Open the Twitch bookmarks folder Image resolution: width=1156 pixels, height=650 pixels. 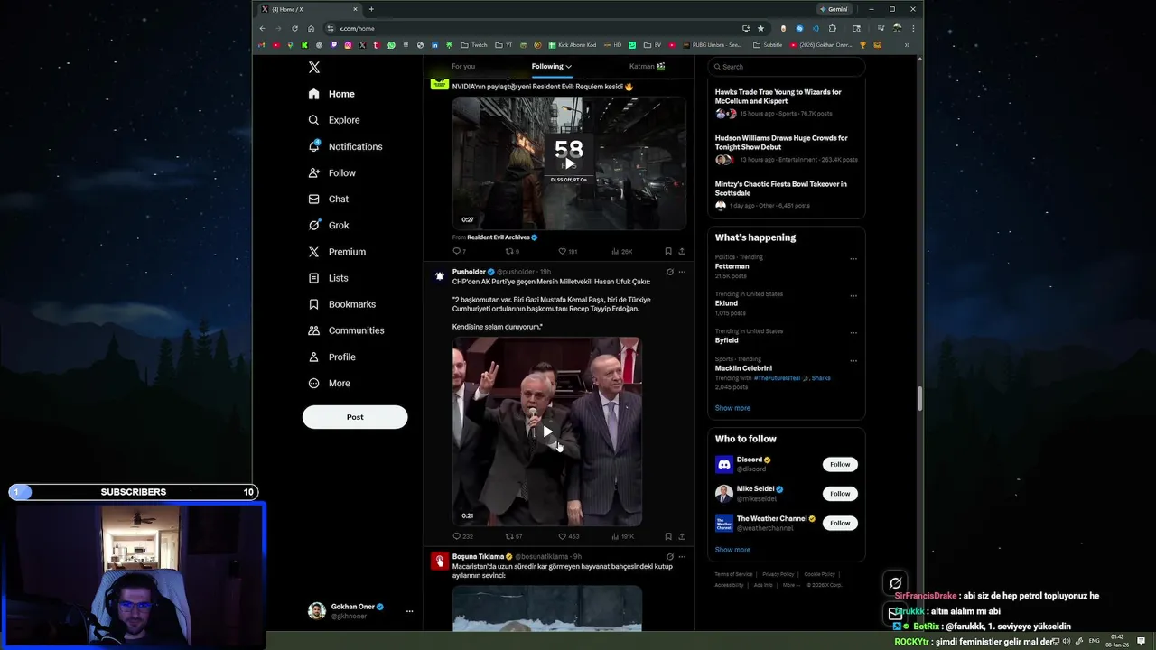click(x=474, y=45)
